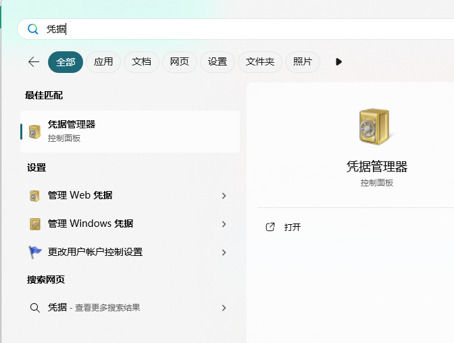Expand chevron for the 凭据 web search result

224,308
